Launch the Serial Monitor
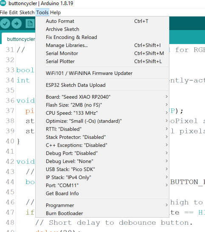Viewport: 205px width, 232px height. 102,53
